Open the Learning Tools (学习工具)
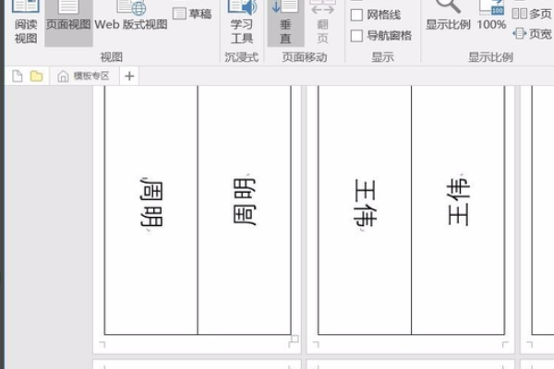 pos(242,22)
